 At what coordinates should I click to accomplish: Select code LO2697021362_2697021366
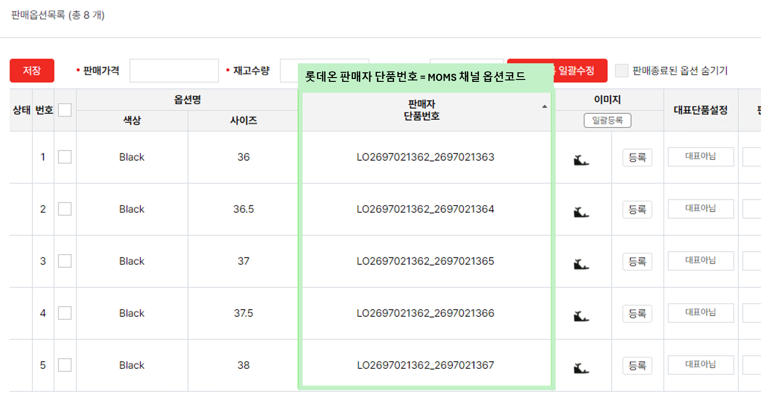(x=426, y=313)
